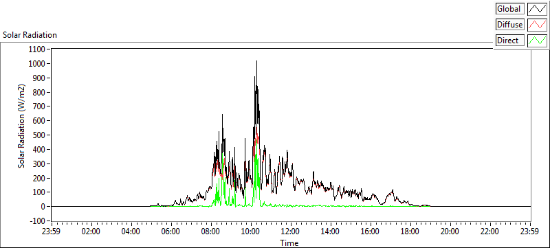
Task: Click the global radiation peak near 10:00
Action: 256,61
